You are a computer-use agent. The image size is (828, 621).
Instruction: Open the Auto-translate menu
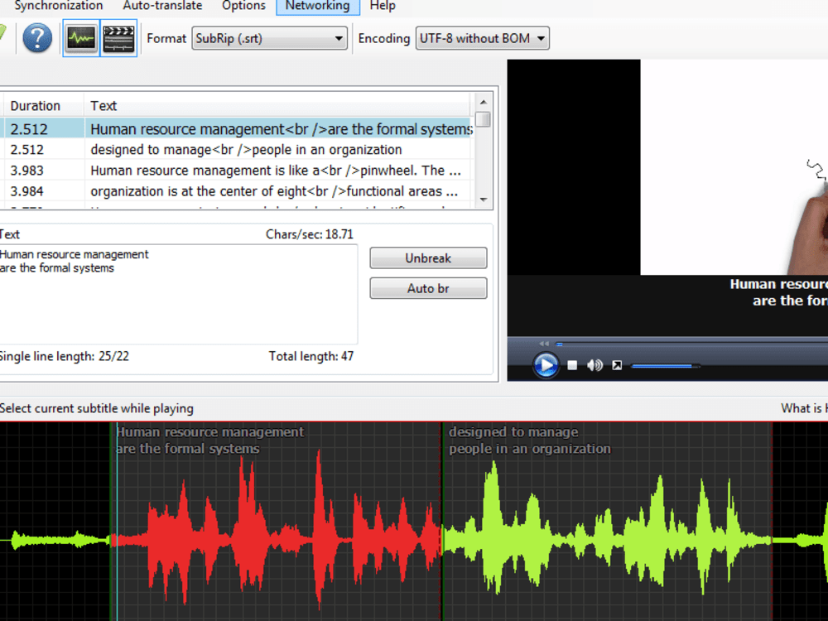[162, 7]
